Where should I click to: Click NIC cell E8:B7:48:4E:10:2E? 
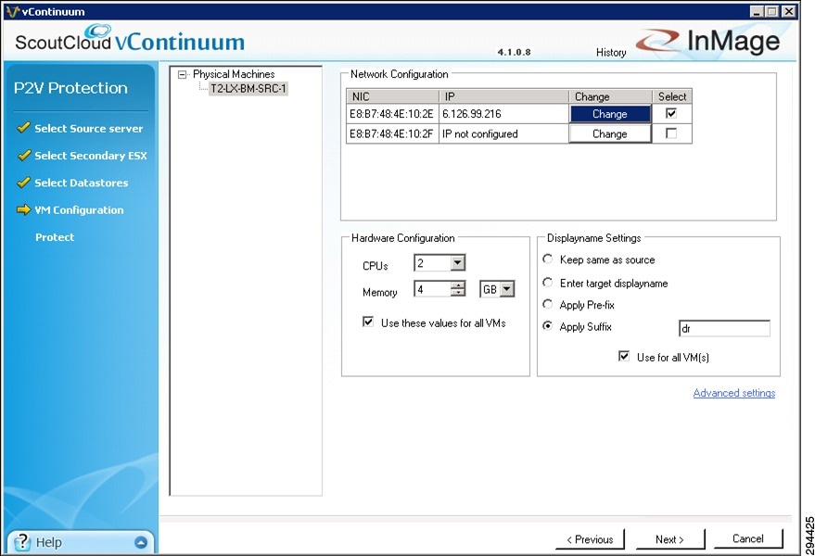click(x=392, y=114)
